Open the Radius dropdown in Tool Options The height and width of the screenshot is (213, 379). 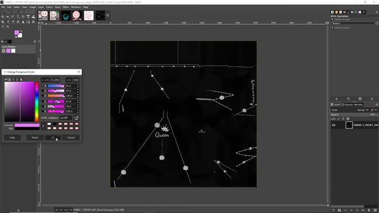point(354,23)
